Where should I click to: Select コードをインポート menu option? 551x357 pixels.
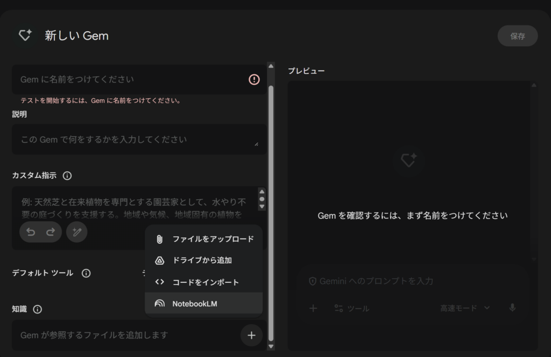(203, 282)
